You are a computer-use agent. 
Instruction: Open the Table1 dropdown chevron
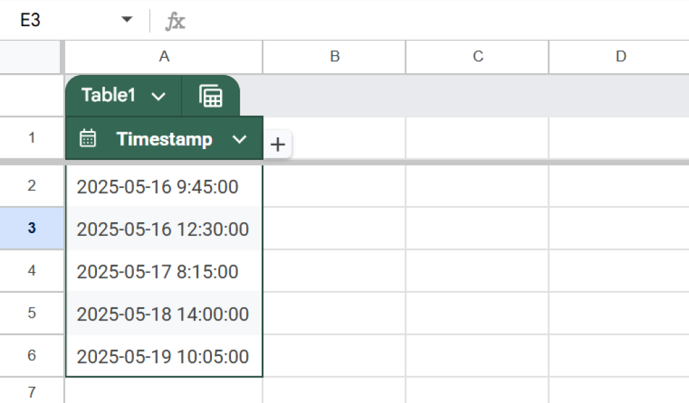point(158,97)
